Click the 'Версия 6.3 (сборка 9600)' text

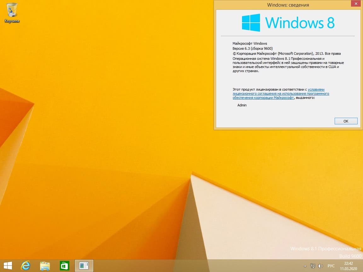[x=252, y=48]
